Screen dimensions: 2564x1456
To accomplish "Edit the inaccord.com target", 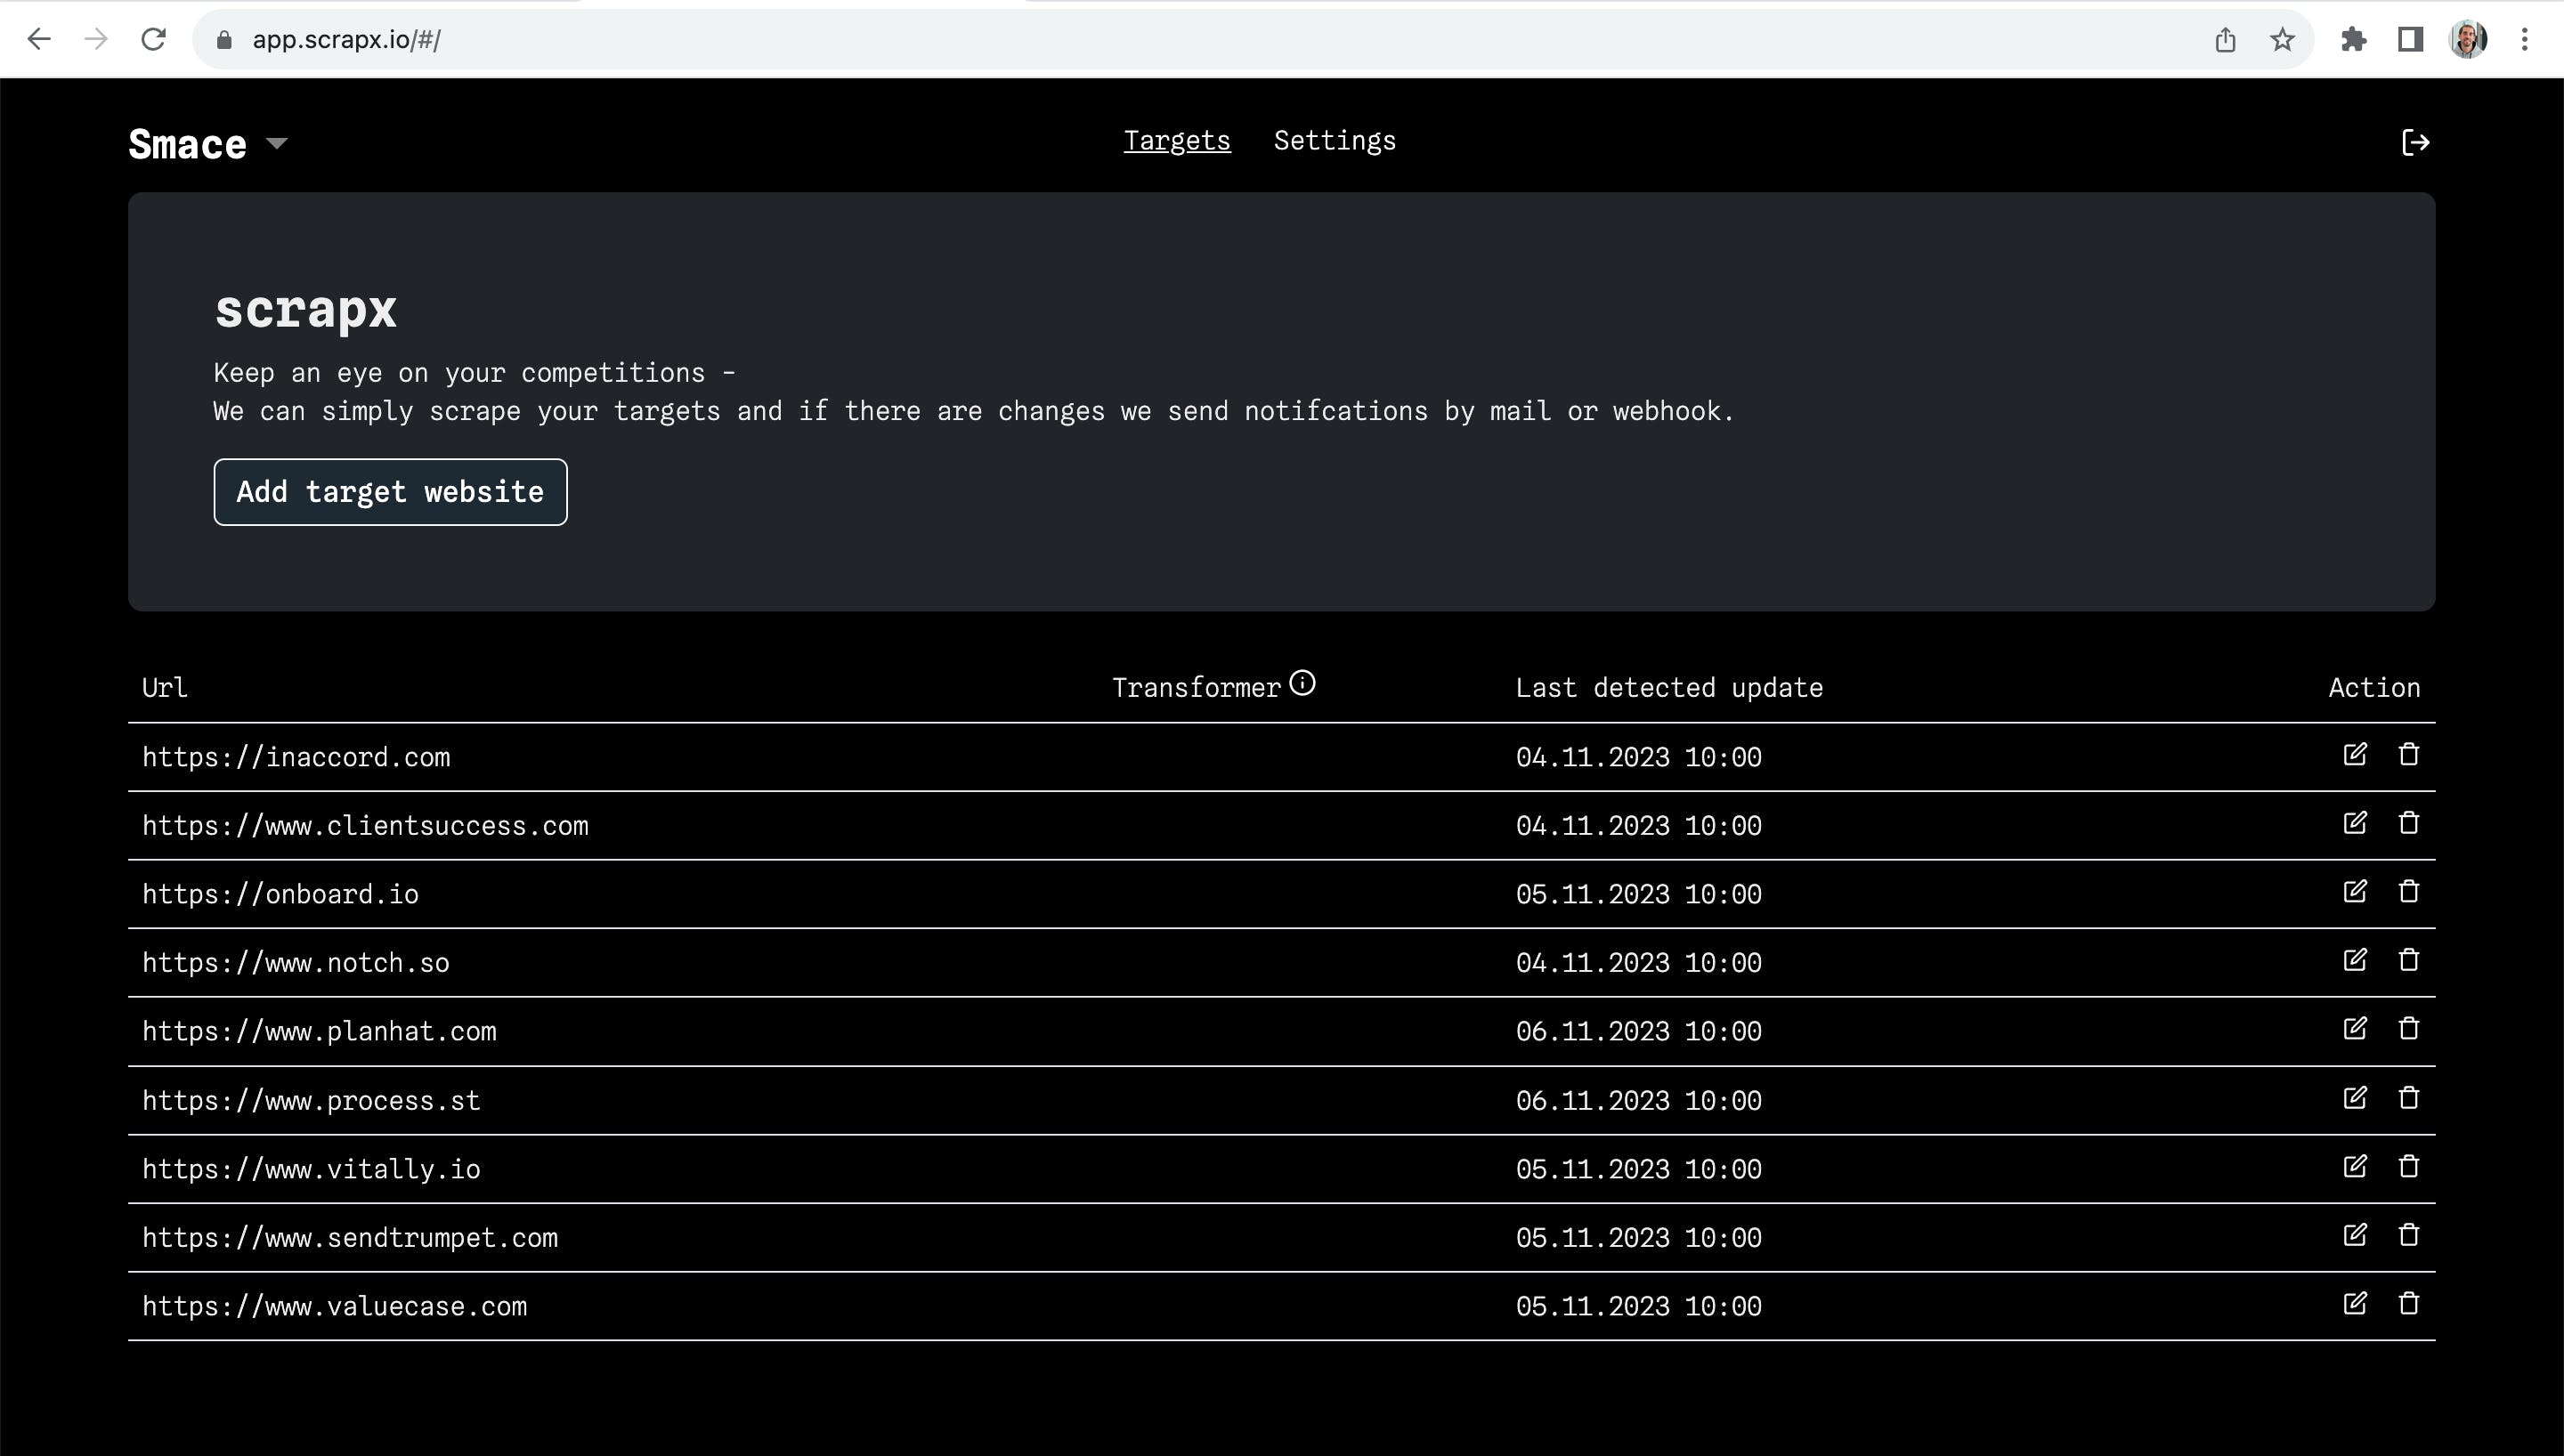I will (2354, 754).
